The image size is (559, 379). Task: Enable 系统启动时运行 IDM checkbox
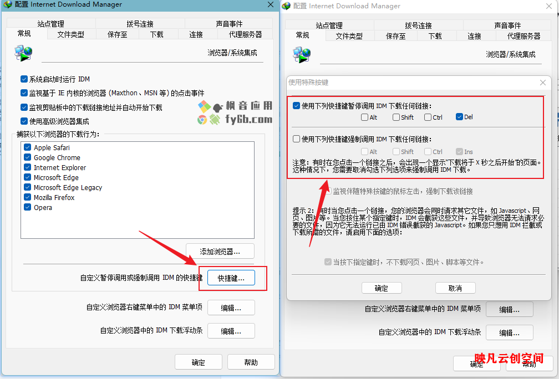[24, 79]
